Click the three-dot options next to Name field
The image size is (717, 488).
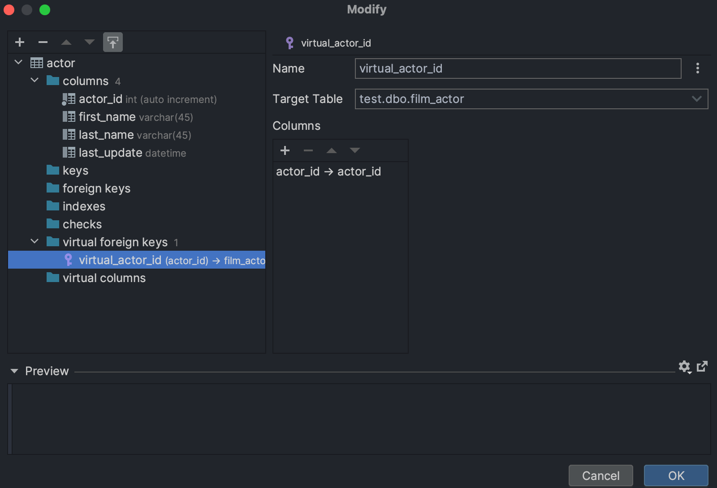point(697,68)
